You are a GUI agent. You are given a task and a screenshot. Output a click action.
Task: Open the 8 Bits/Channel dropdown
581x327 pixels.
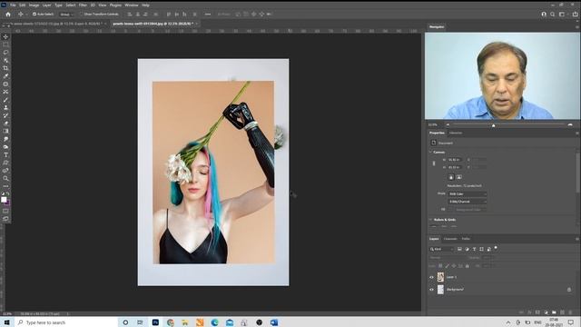pos(467,202)
